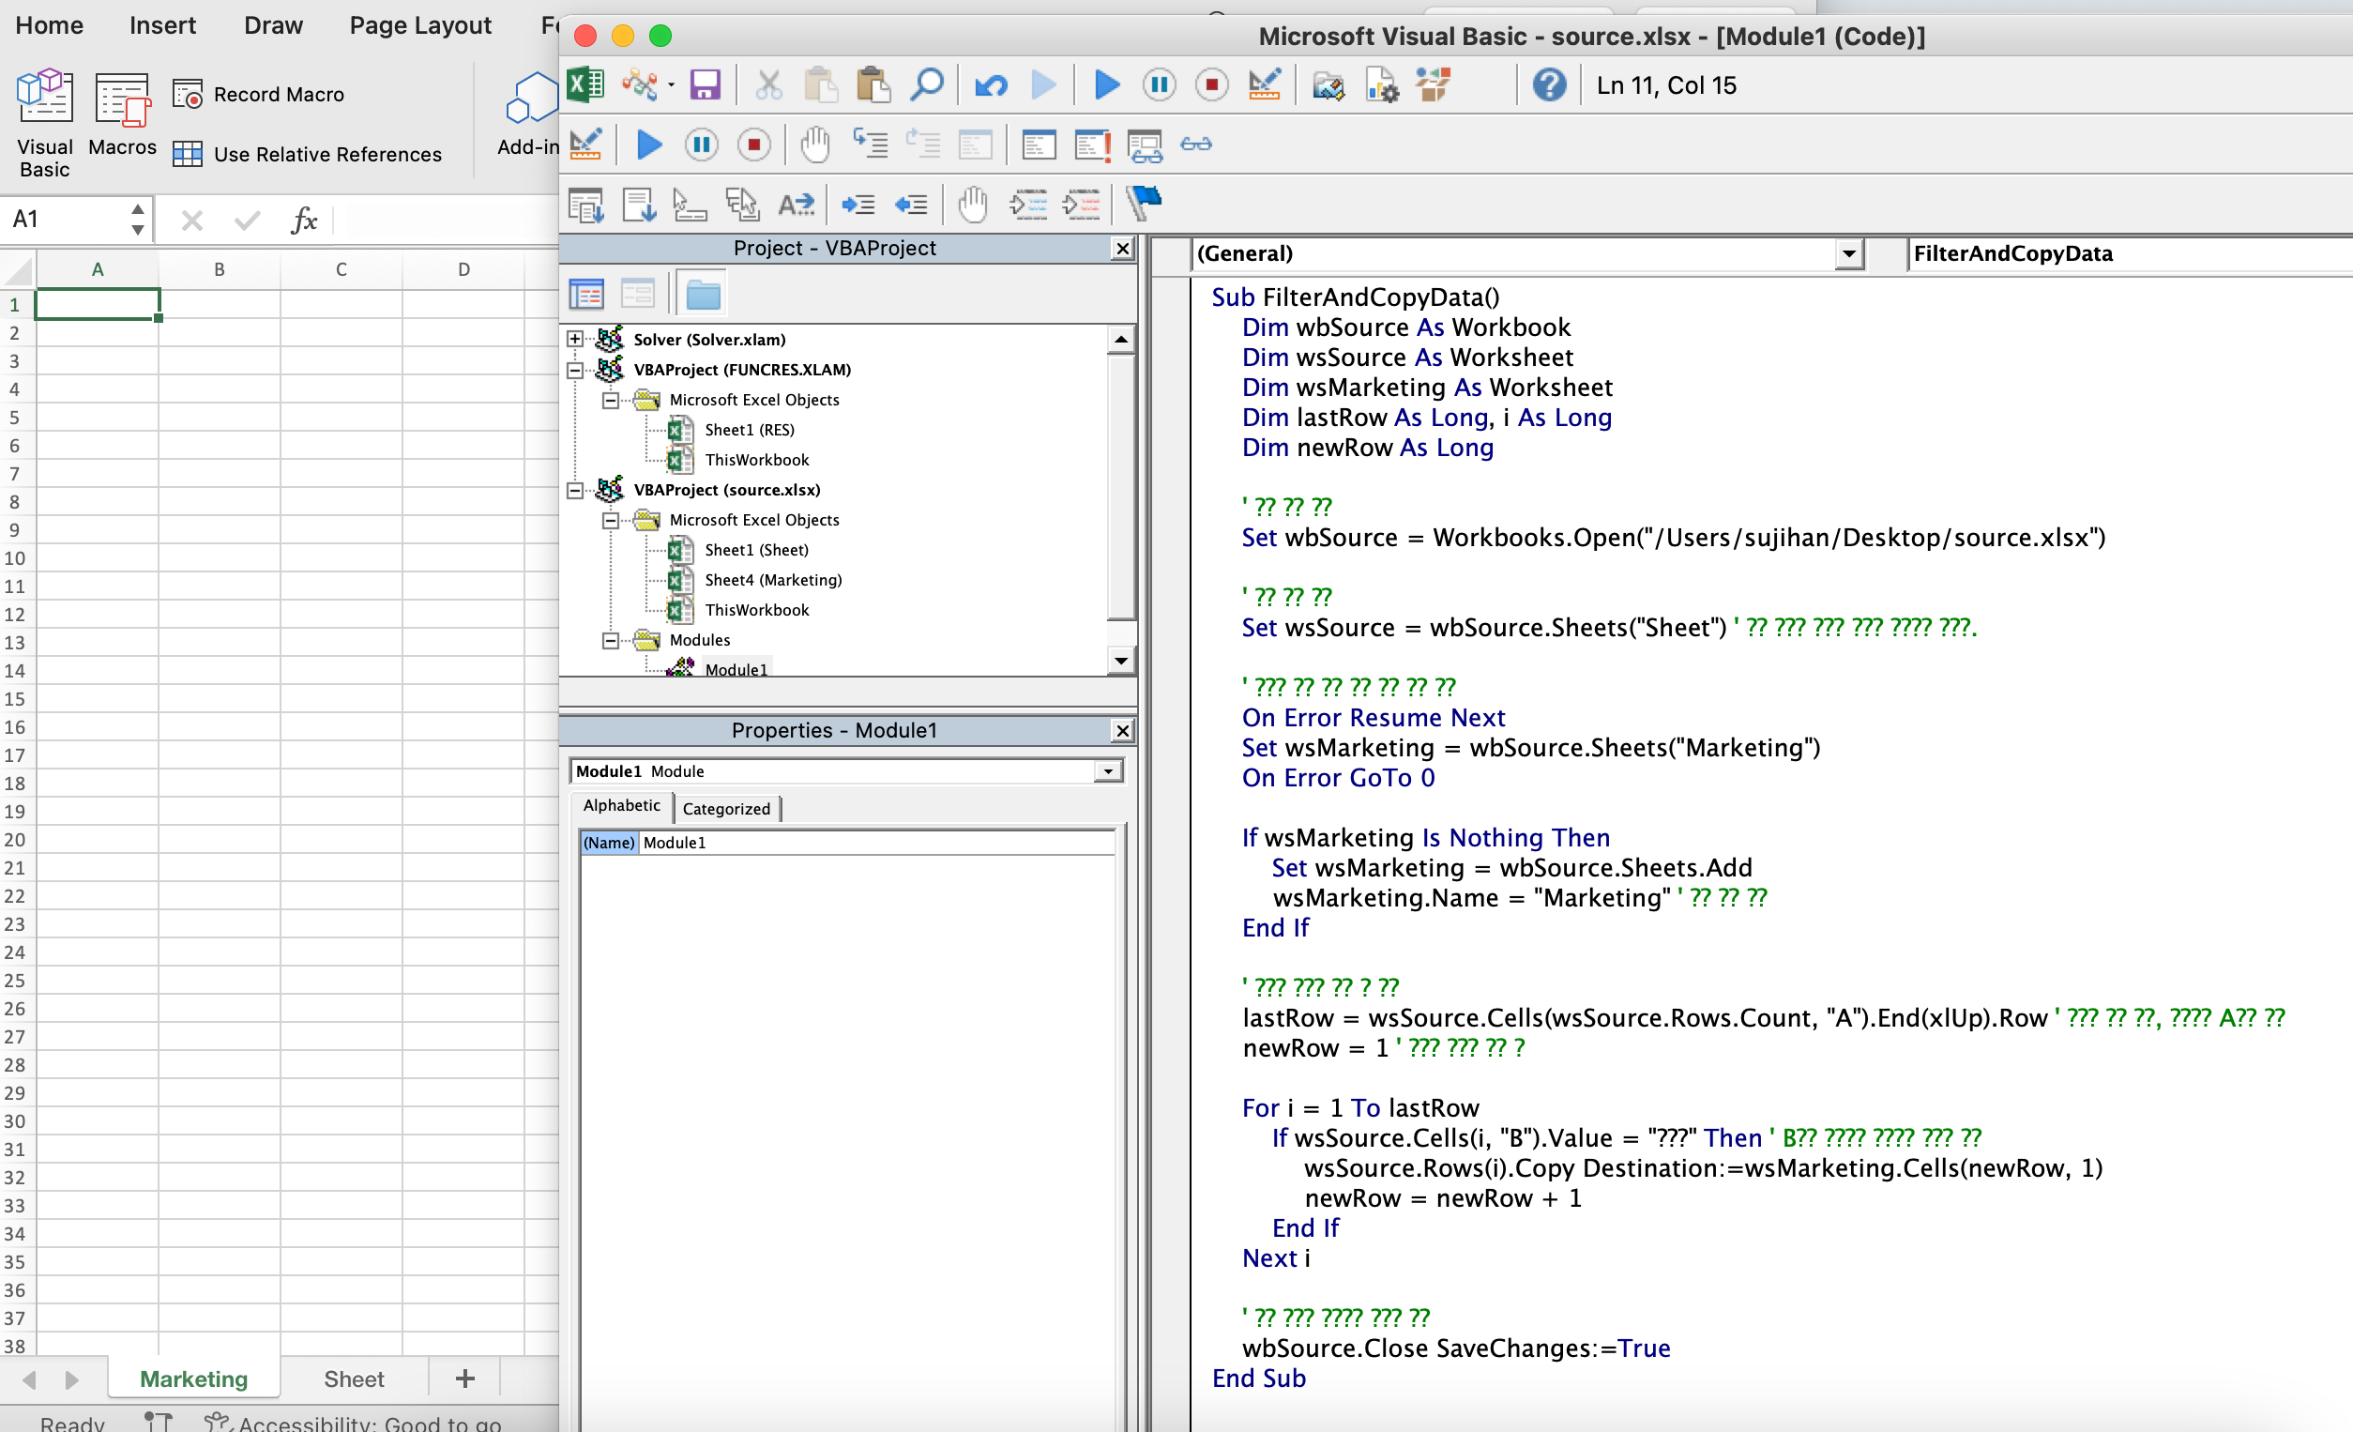Select ThisWorkbook under VBAProject (source.xlsx)
This screenshot has height=1432, width=2353.
[x=756, y=611]
